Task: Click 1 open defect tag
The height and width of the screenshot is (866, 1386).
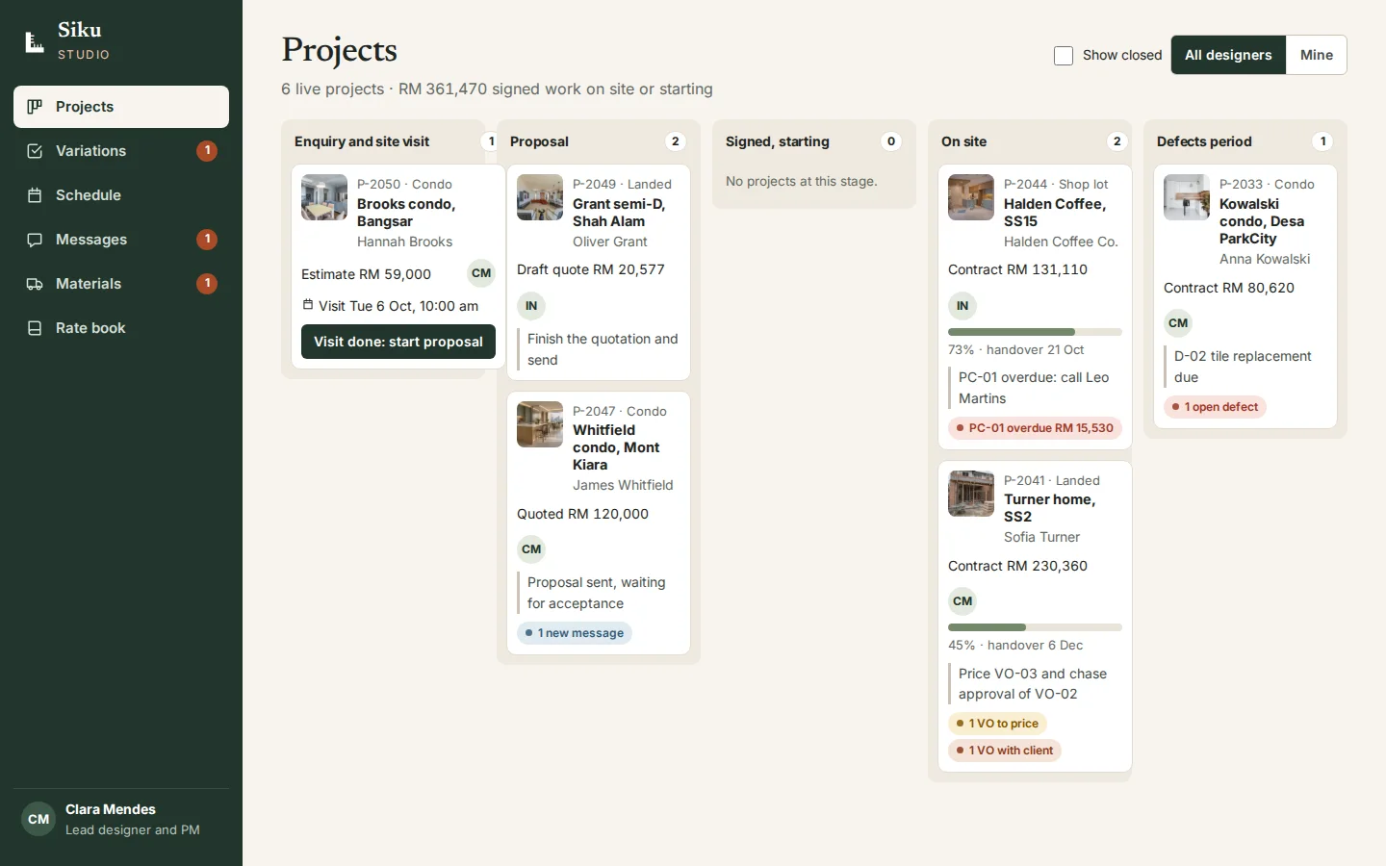Action: [1215, 407]
